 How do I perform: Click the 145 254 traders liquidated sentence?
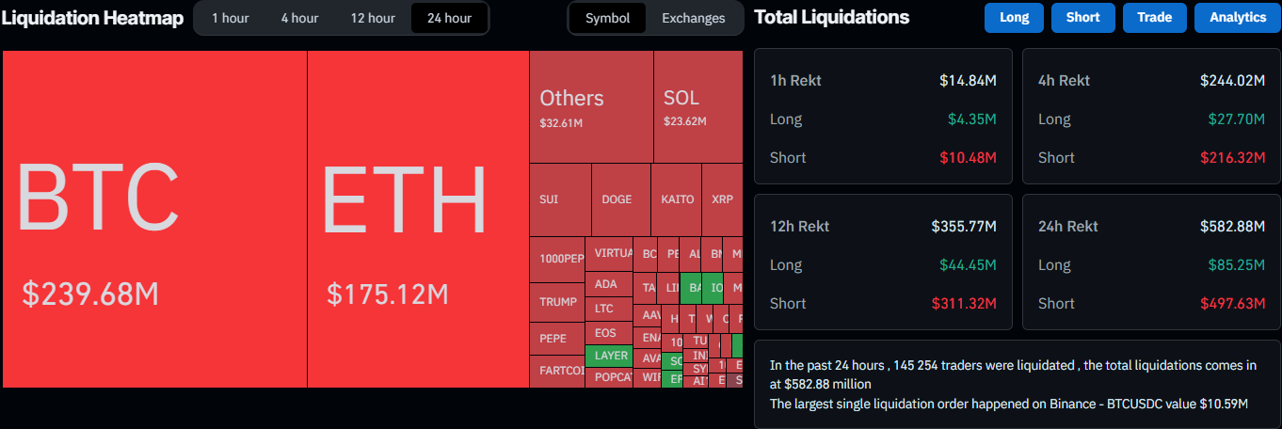pos(1013,374)
